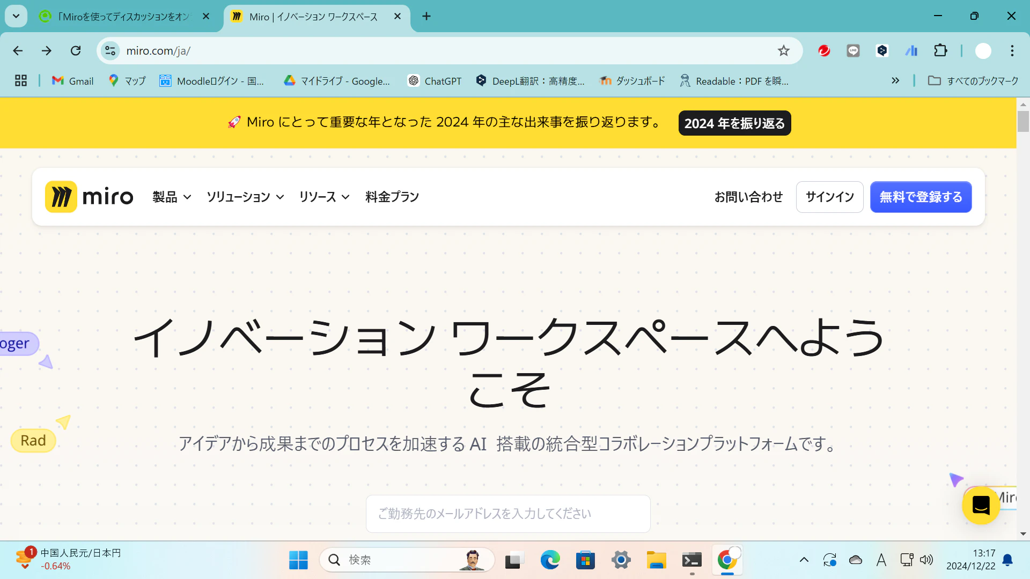Toggle the IME input mode 'A' indicator
Image resolution: width=1030 pixels, height=579 pixels.
point(881,560)
